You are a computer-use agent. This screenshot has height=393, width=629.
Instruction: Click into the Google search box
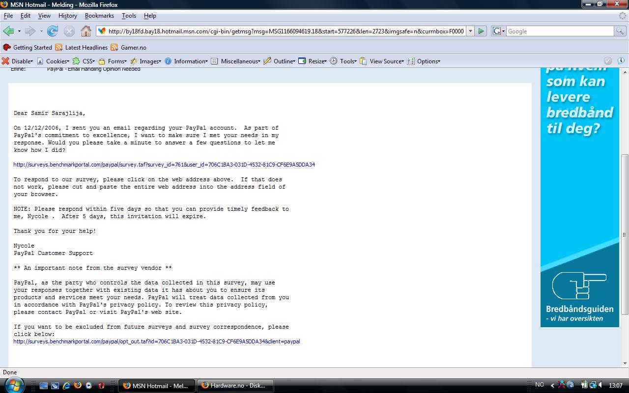[560, 31]
